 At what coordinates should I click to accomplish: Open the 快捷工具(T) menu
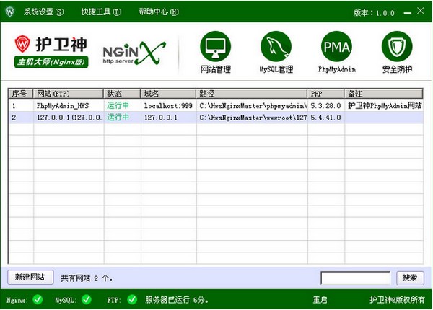click(x=101, y=12)
